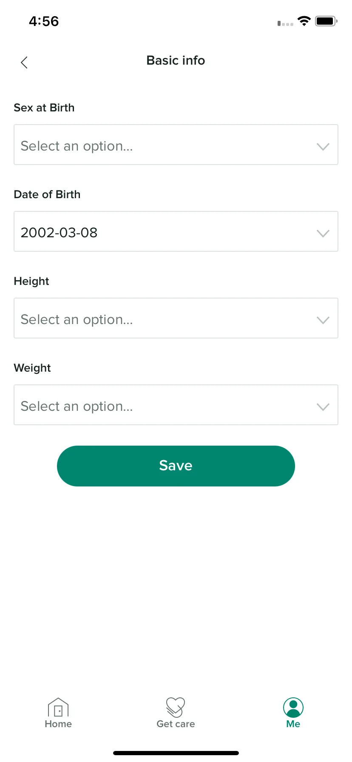Tap the 4:56 clock in status bar

click(x=44, y=21)
